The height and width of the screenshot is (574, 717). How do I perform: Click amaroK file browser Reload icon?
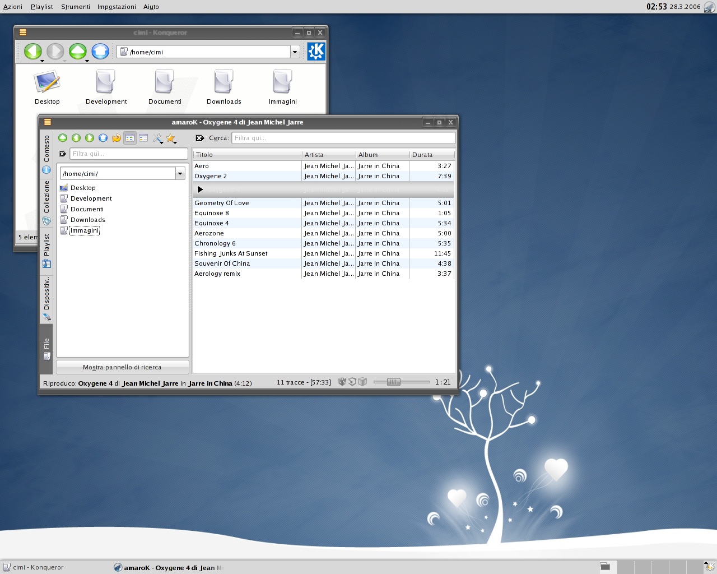click(117, 138)
